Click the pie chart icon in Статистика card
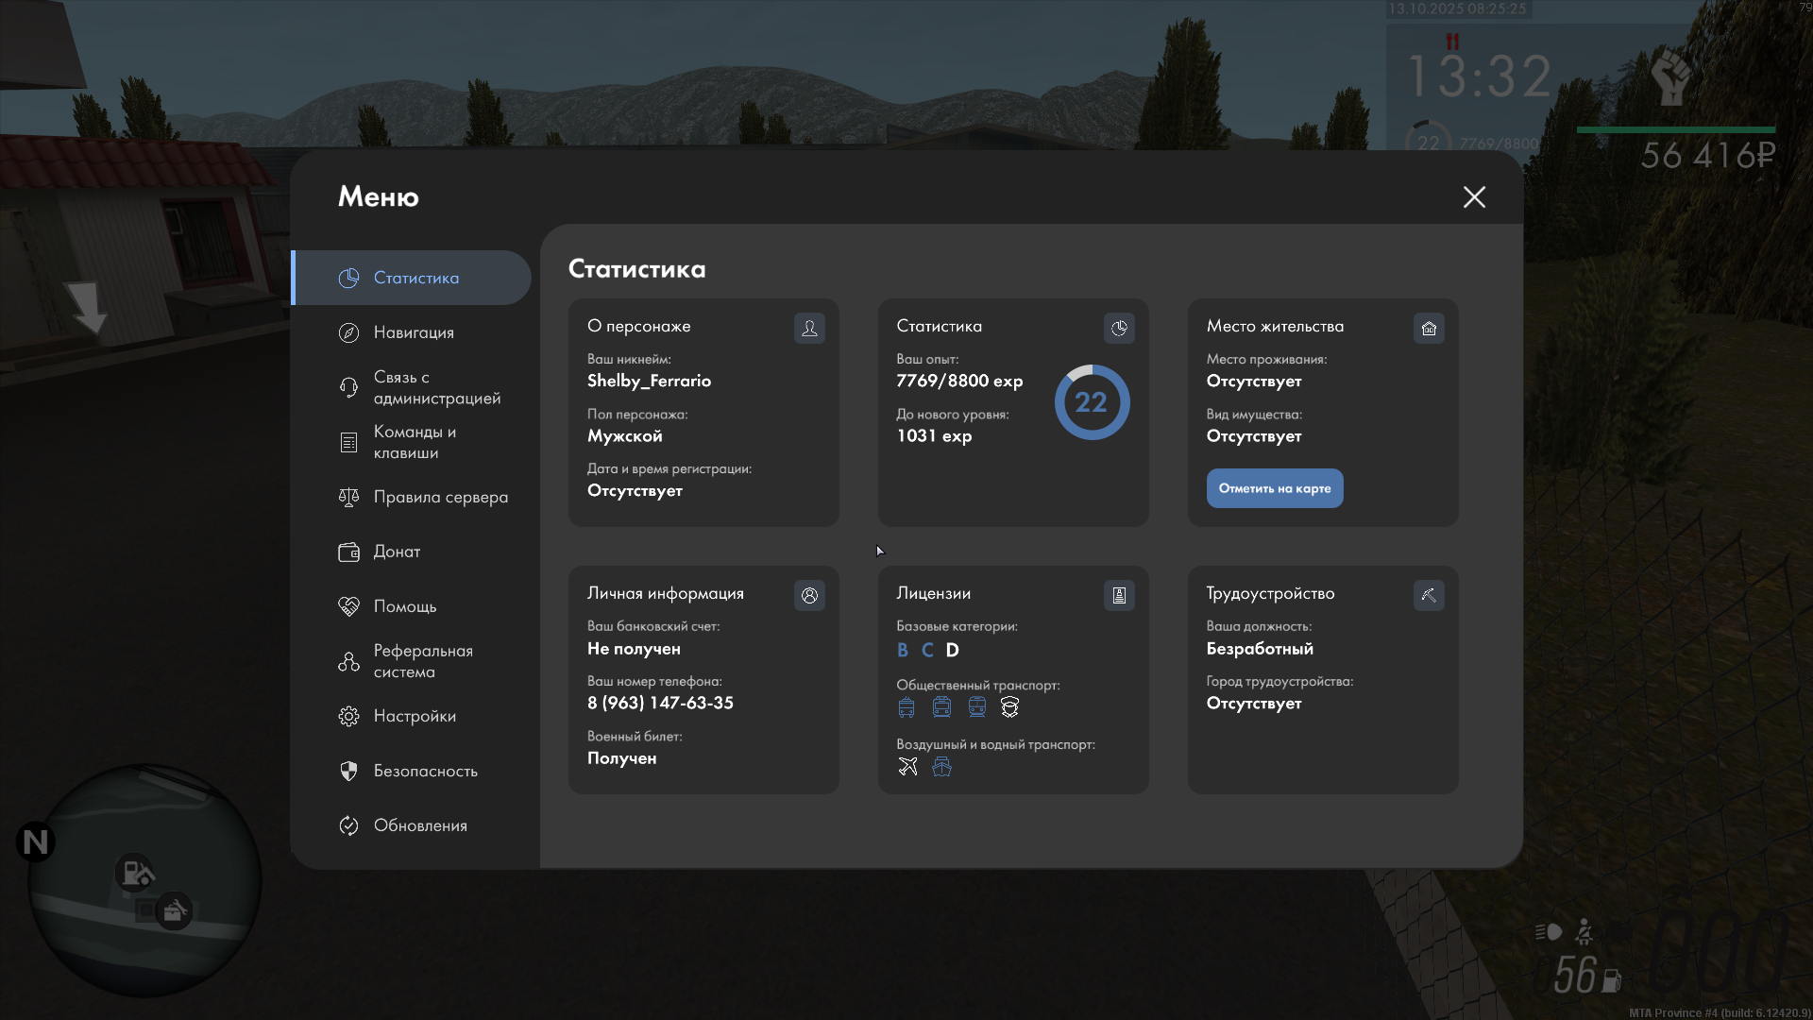The image size is (1813, 1020). point(1119,328)
